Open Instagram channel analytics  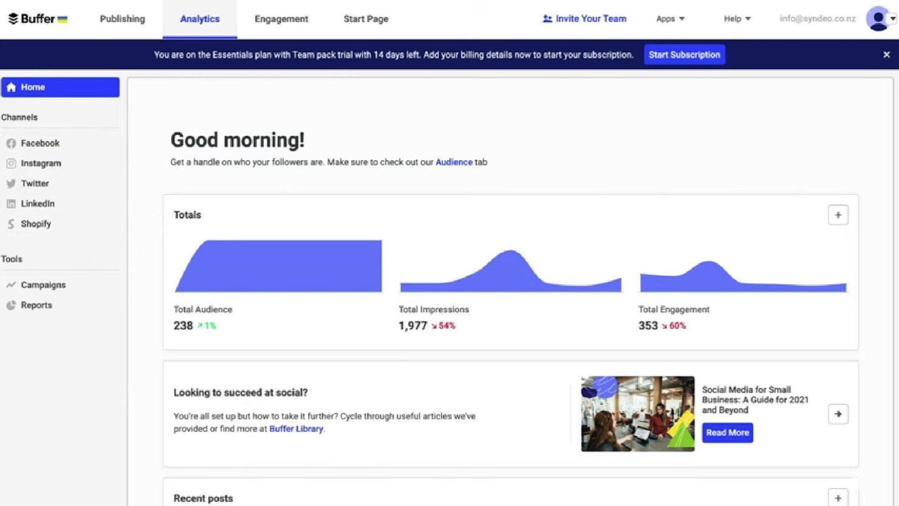click(41, 163)
